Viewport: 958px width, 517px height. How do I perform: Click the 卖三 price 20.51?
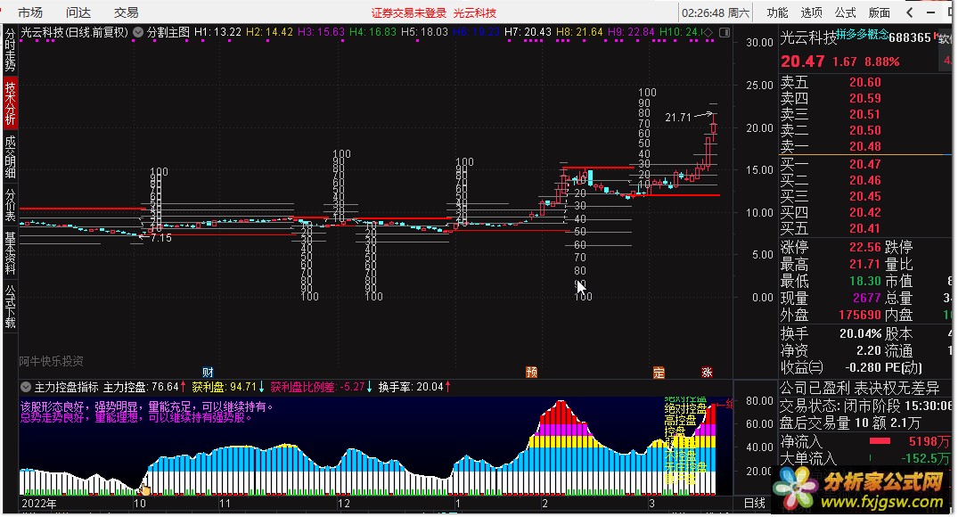[x=864, y=114]
